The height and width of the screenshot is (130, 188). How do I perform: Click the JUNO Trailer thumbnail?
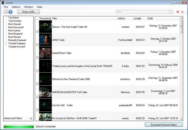pos(45,40)
